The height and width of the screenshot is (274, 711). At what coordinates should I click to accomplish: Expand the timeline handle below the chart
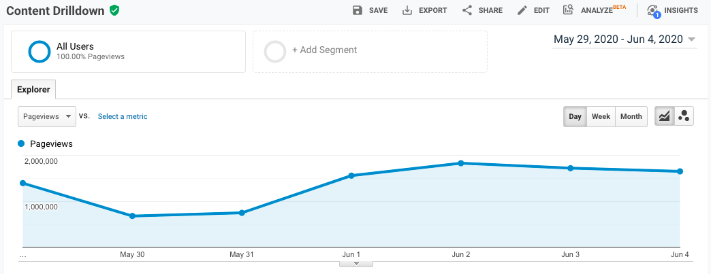pyautogui.click(x=355, y=264)
